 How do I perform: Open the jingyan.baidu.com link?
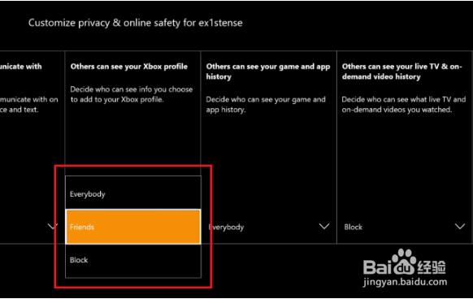[405, 282]
